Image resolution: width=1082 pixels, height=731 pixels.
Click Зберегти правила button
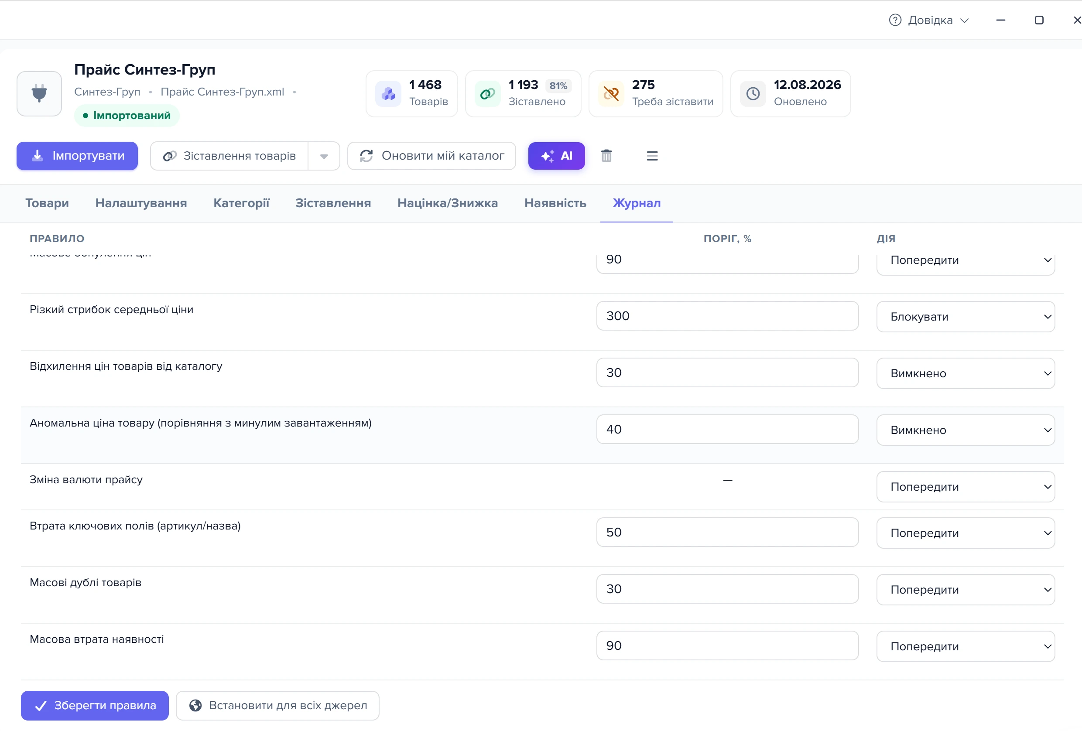coord(95,706)
